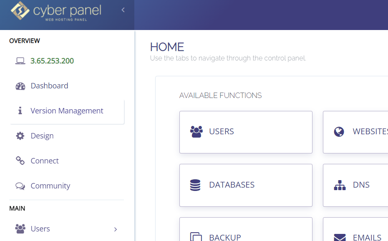The width and height of the screenshot is (388, 241).
Task: Open the USERS function card
Action: coord(246,132)
